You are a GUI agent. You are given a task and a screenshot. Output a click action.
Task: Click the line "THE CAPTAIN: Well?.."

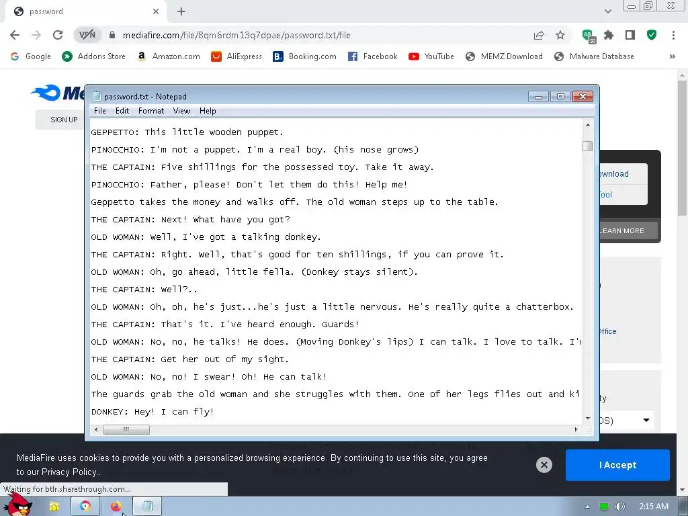144,290
